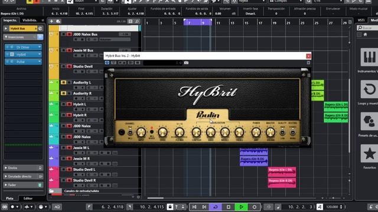Solo the Hybrit L track

click(x=69, y=104)
